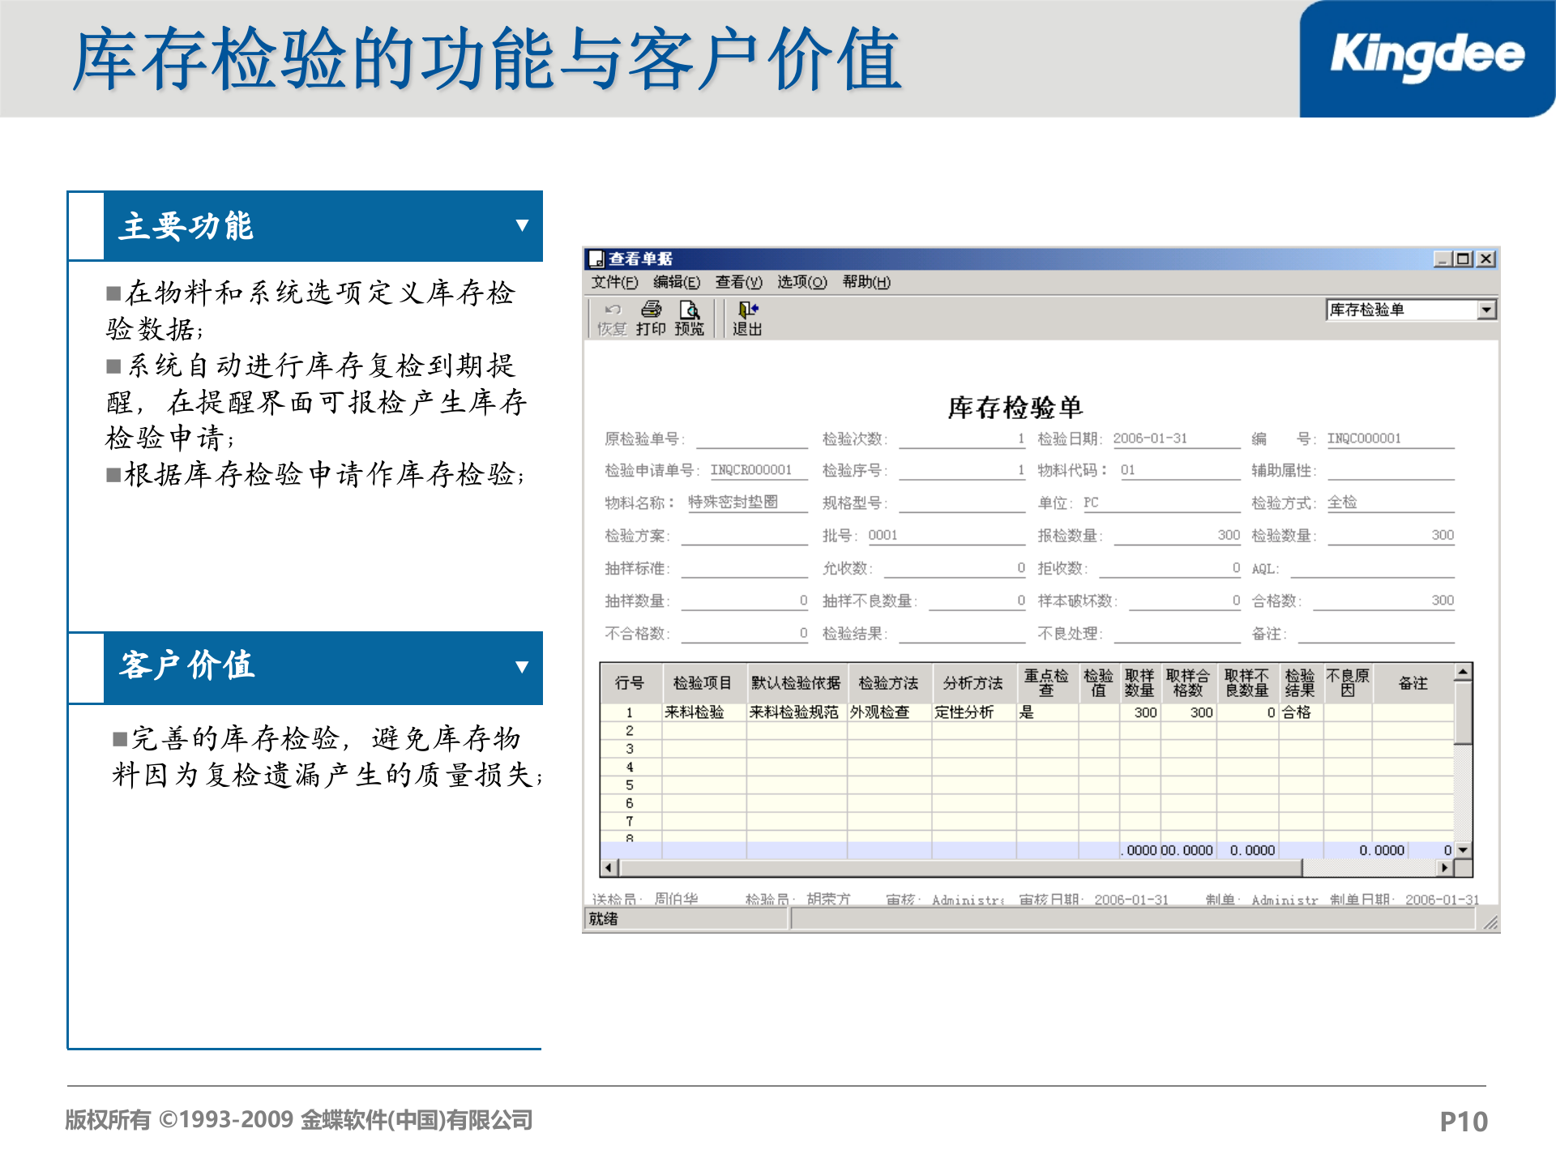The height and width of the screenshot is (1167, 1556).
Task: Open the 编辑(E) menu
Action: click(678, 283)
